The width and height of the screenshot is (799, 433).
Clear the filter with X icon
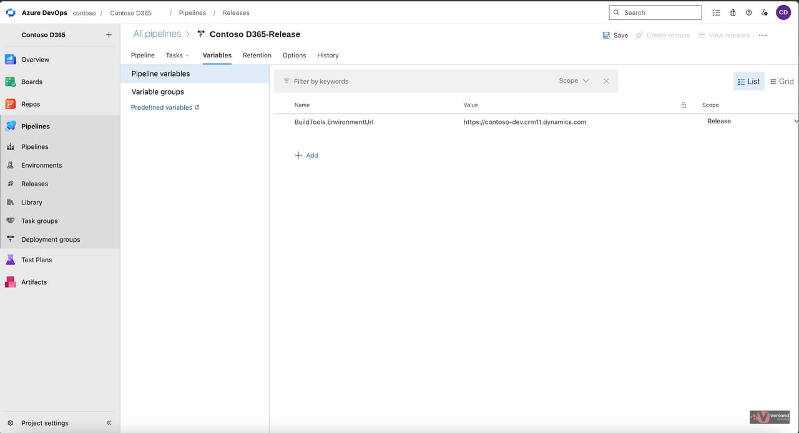[606, 81]
